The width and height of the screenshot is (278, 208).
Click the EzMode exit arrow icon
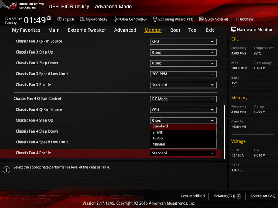[237, 196]
